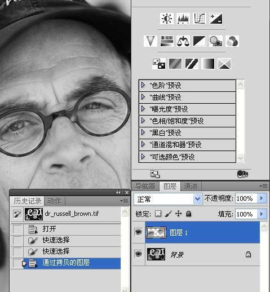Open the 不透明度 slider arrow
The height and width of the screenshot is (292, 270).
(x=262, y=198)
